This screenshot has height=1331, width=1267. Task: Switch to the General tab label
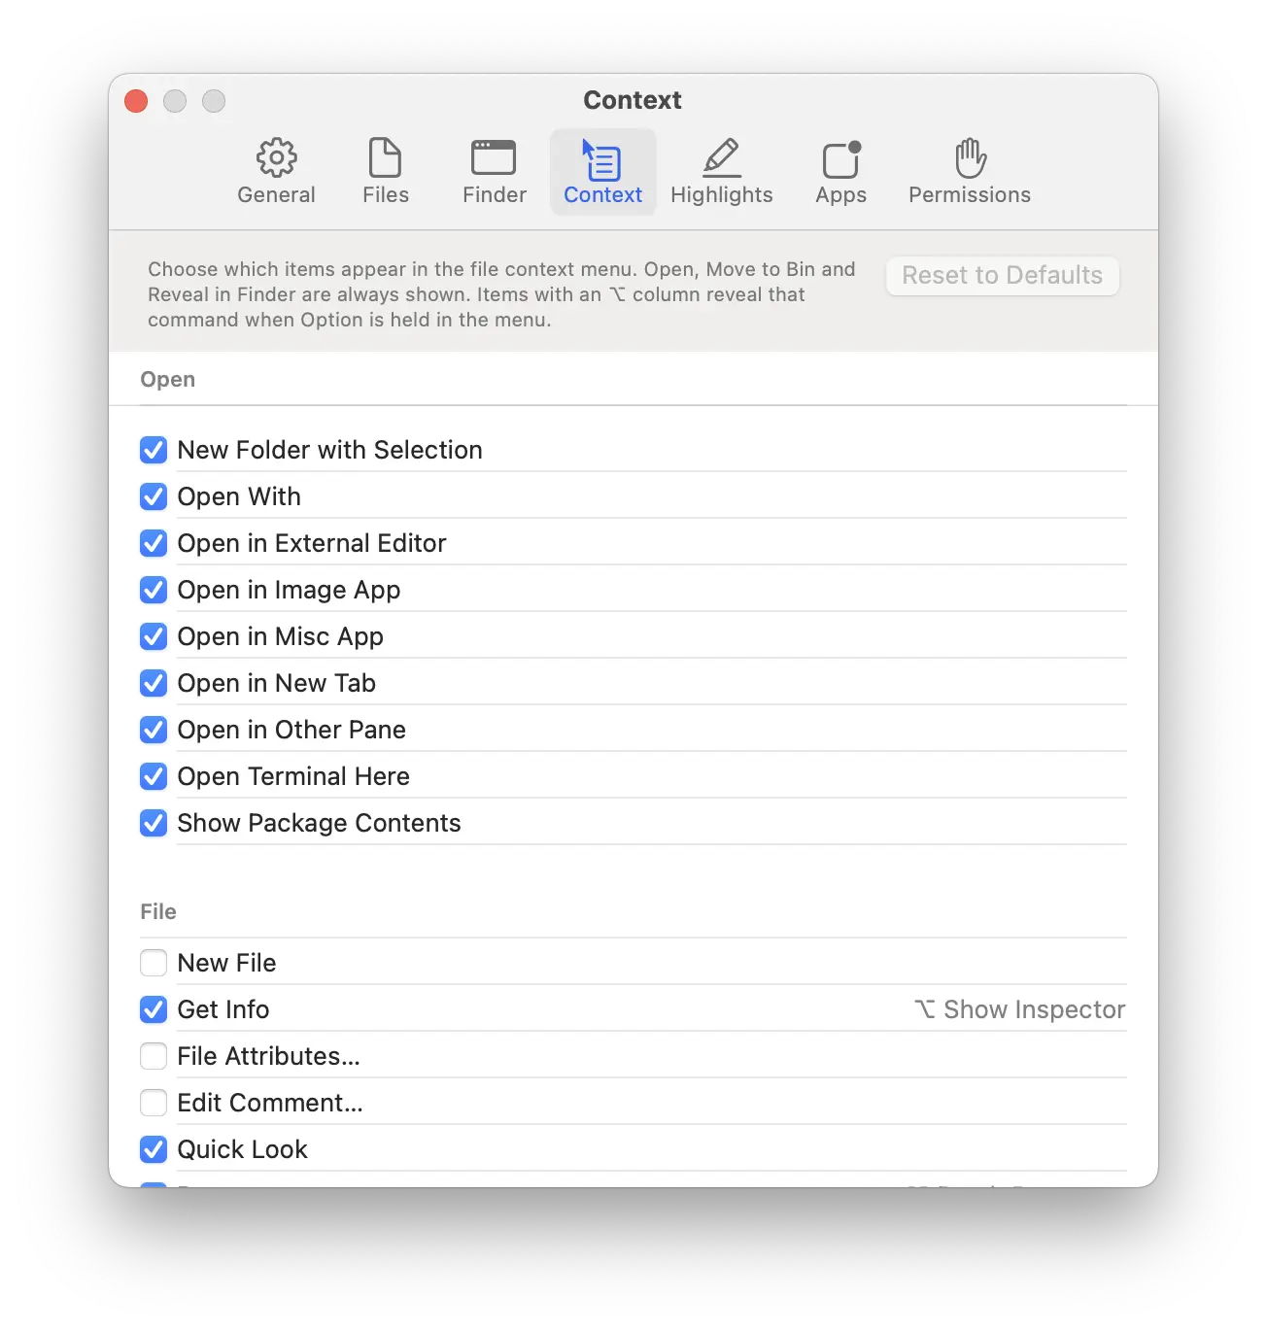pos(277,194)
